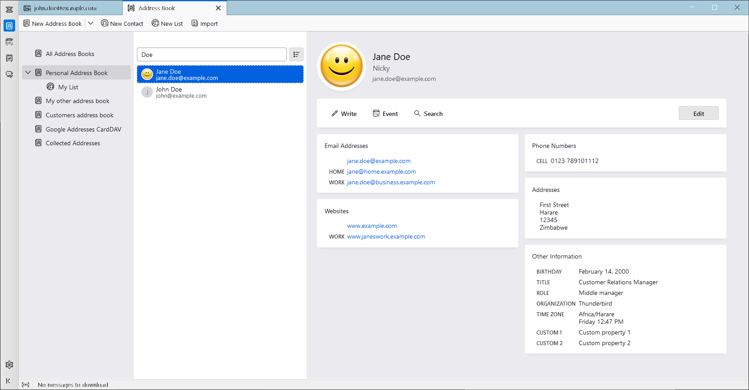Open jane.doe@business.example.com work email link
Screen dimensions: 749x390
(x=391, y=182)
